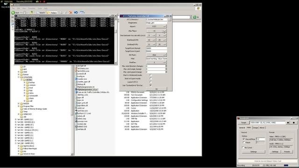Click the Settings button under Record hotkeys
Screen dimensions: 299x168
pyautogui.click(x=253, y=152)
